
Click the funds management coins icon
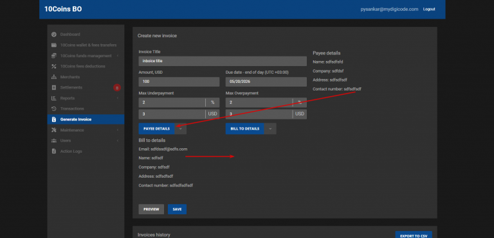(54, 56)
